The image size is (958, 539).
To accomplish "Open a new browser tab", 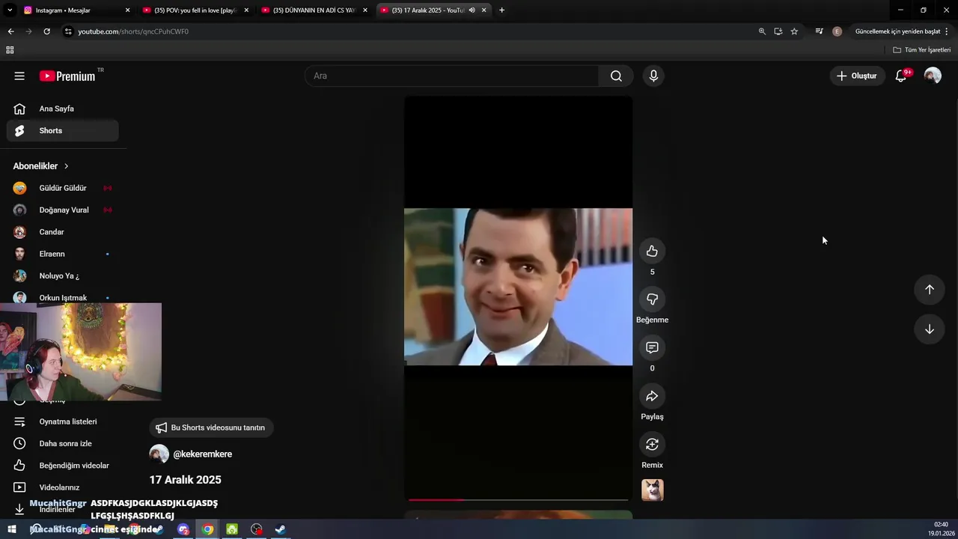I will tap(501, 10).
